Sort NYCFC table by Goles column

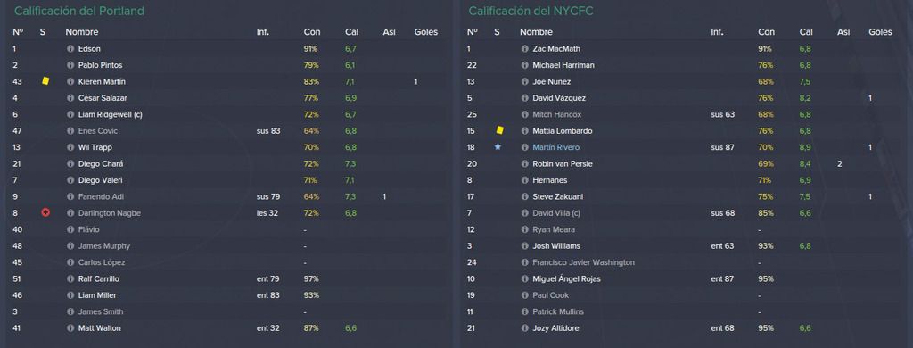(880, 32)
